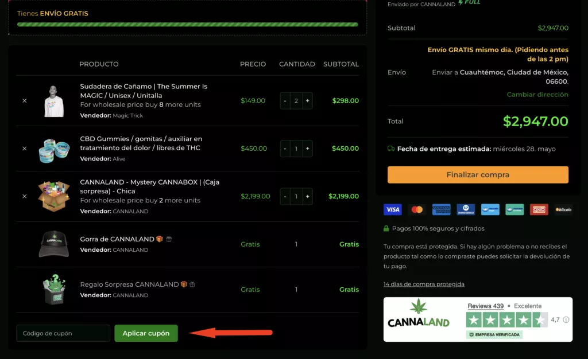The height and width of the screenshot is (359, 588).
Task: Click the Transferencia payment icon
Action: click(x=466, y=210)
